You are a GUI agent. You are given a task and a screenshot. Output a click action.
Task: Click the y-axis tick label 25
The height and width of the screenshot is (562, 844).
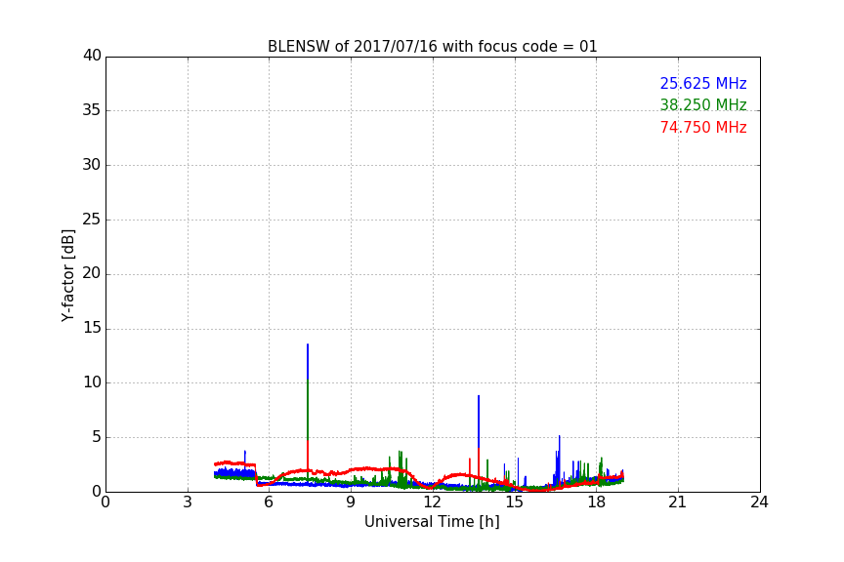[x=92, y=219]
